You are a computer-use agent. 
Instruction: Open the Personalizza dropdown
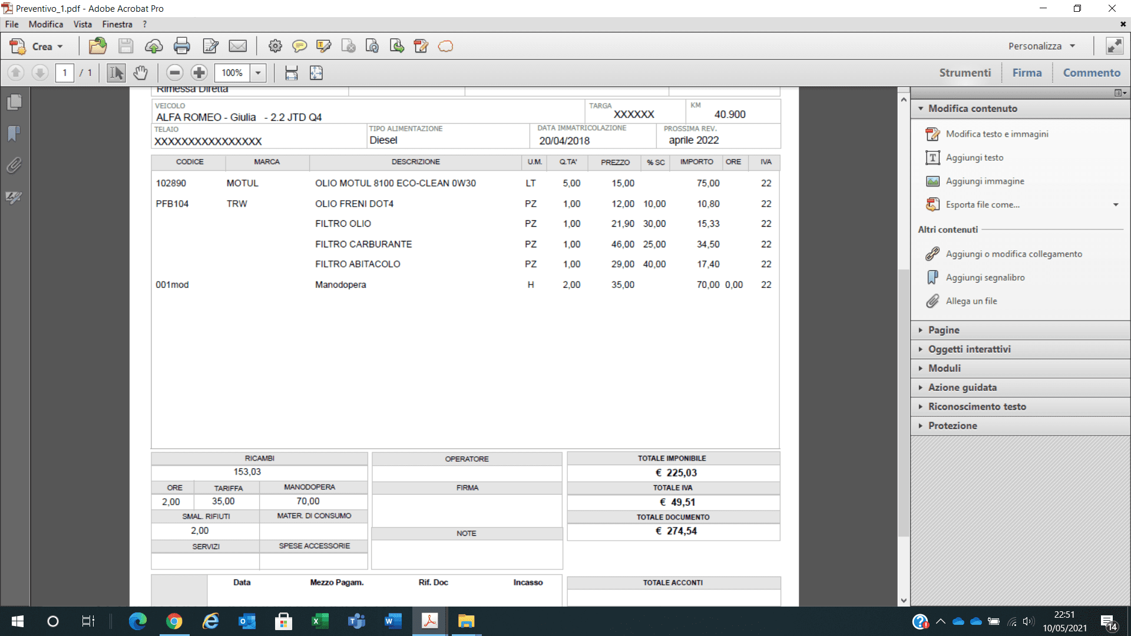1042,46
